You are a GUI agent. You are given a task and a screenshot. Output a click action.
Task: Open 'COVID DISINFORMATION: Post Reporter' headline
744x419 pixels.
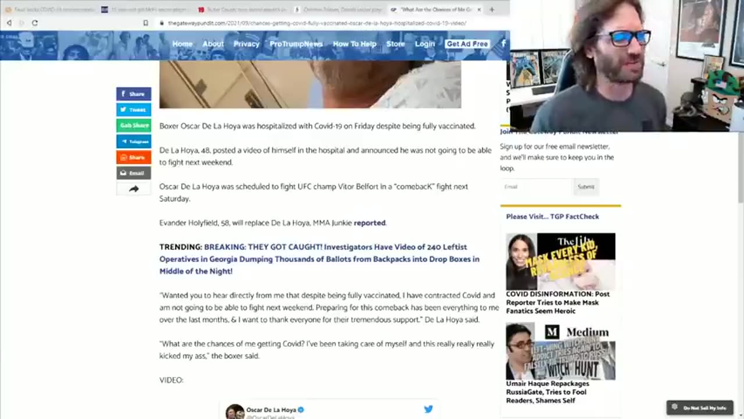[558, 303]
